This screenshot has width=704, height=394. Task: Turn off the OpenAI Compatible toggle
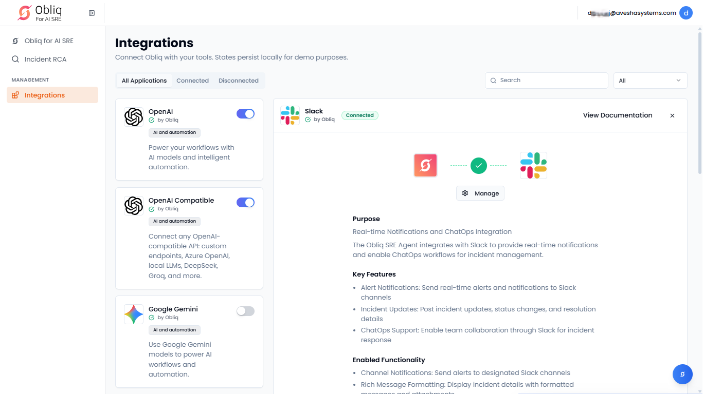(x=245, y=203)
